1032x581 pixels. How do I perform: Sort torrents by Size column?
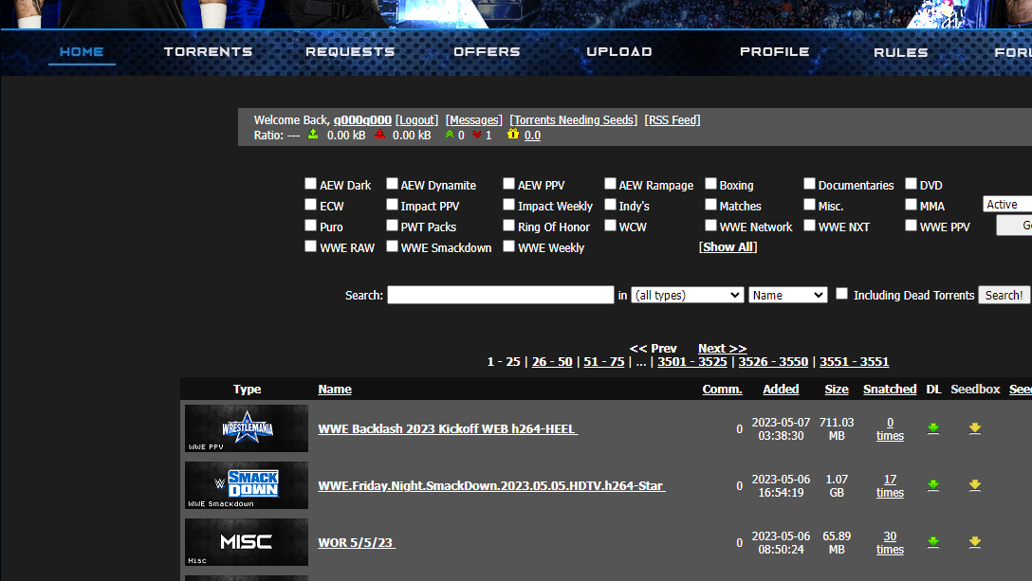tap(837, 389)
